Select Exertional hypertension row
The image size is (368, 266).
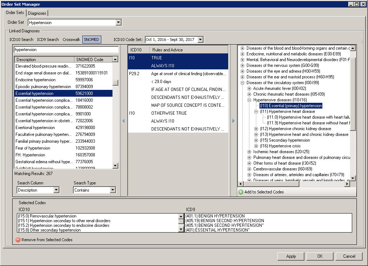tap(63, 128)
